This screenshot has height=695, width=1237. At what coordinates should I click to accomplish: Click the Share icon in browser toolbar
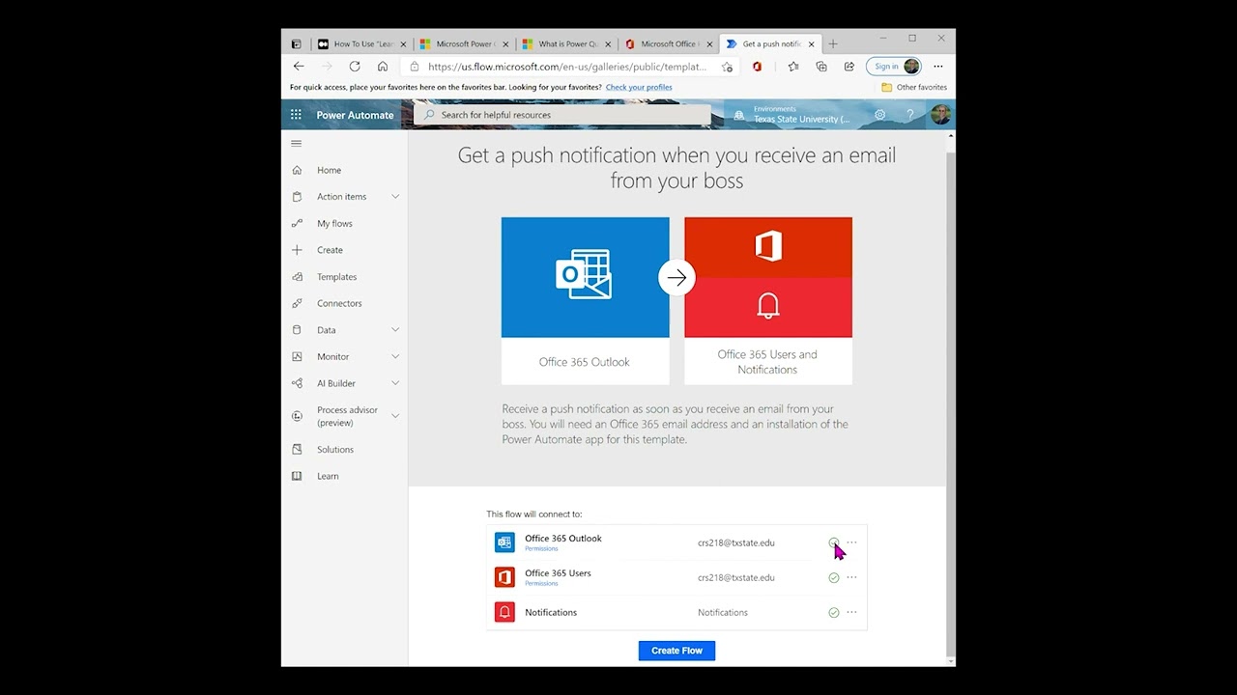[x=849, y=67]
